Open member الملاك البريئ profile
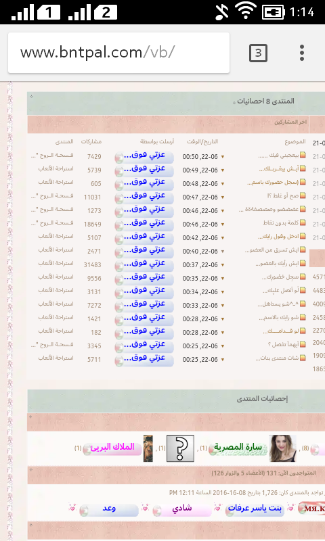Viewport: 325px width, 541px height. [x=112, y=448]
